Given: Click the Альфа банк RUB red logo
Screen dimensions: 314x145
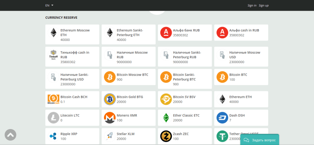Looking at the screenshot, I should tap(166, 33).
